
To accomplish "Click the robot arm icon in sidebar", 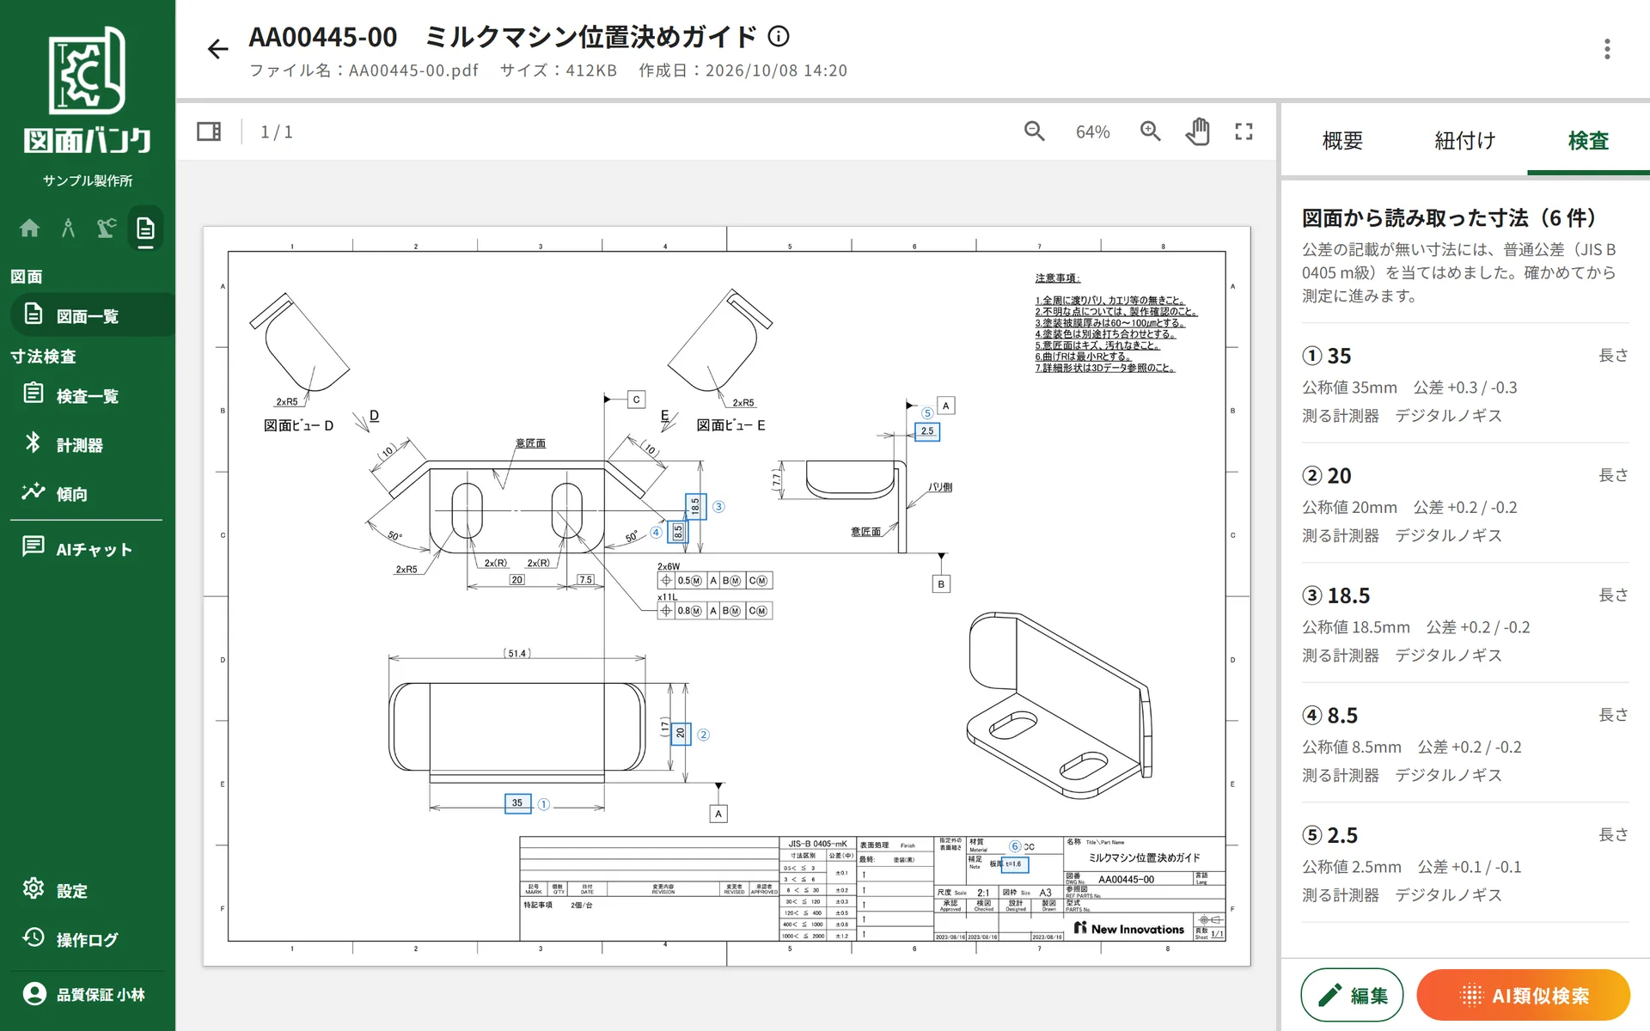I will tap(107, 228).
